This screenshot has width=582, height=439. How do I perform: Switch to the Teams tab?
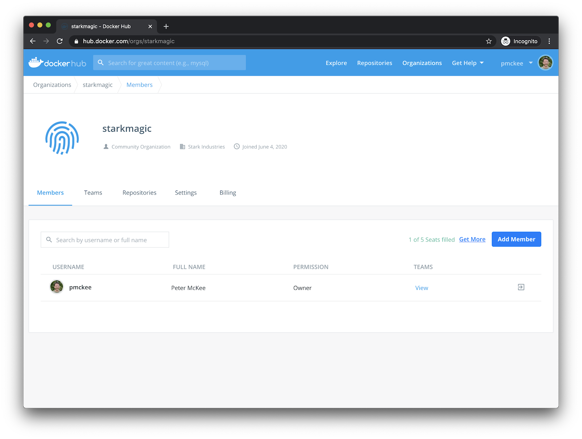click(93, 193)
